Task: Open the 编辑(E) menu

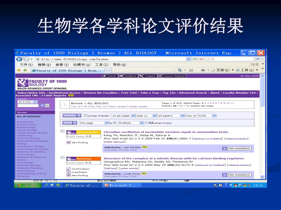Action: [44, 65]
